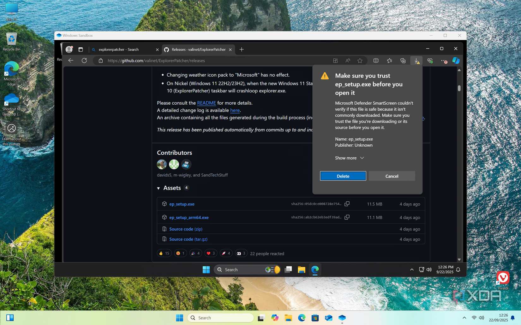Download Source code (tar.gz)
Screen dimensions: 521x325
[x=189, y=239]
